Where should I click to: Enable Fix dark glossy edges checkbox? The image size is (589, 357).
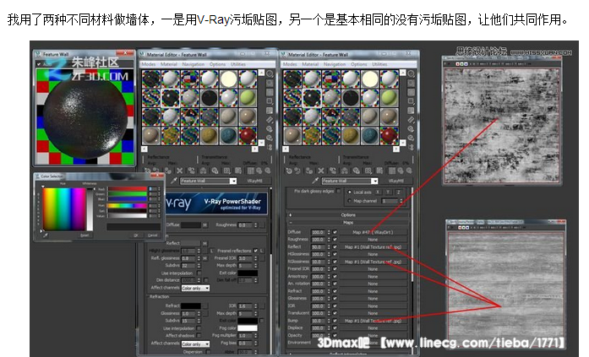click(338, 191)
